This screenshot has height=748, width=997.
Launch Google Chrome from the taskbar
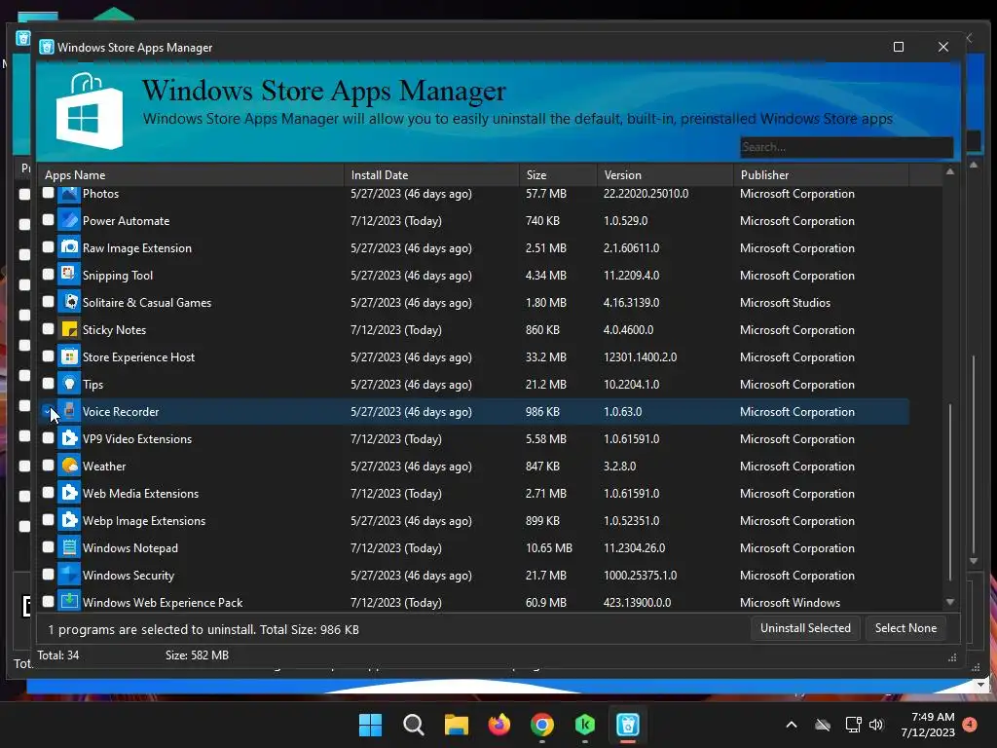pyautogui.click(x=541, y=725)
